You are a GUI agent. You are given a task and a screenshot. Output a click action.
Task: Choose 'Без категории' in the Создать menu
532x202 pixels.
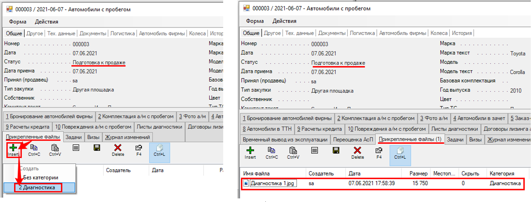tap(40, 178)
